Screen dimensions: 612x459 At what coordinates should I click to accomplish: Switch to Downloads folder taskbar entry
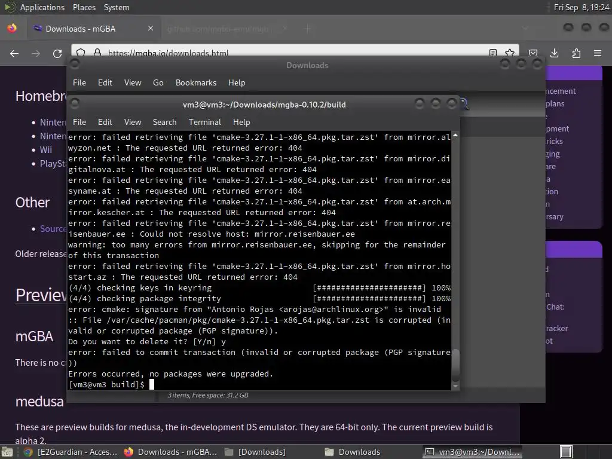coord(353,452)
